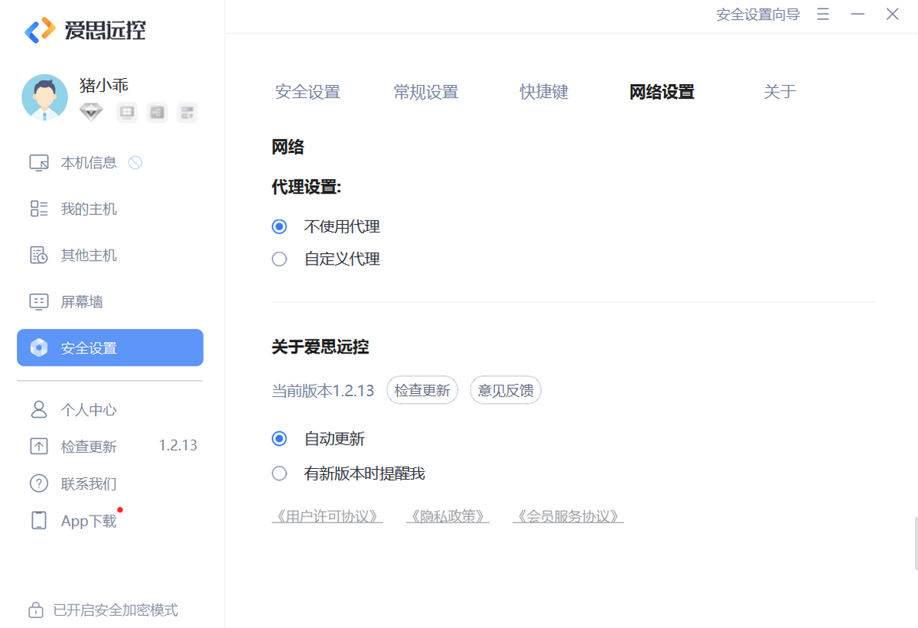This screenshot has width=918, height=628.
Task: Open the hamburger menu in the title bar
Action: (x=823, y=15)
